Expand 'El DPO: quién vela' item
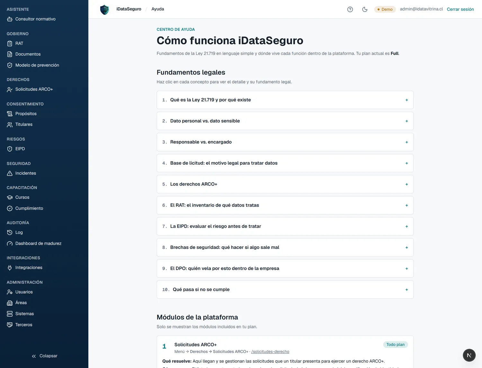The height and width of the screenshot is (368, 482). (x=285, y=268)
